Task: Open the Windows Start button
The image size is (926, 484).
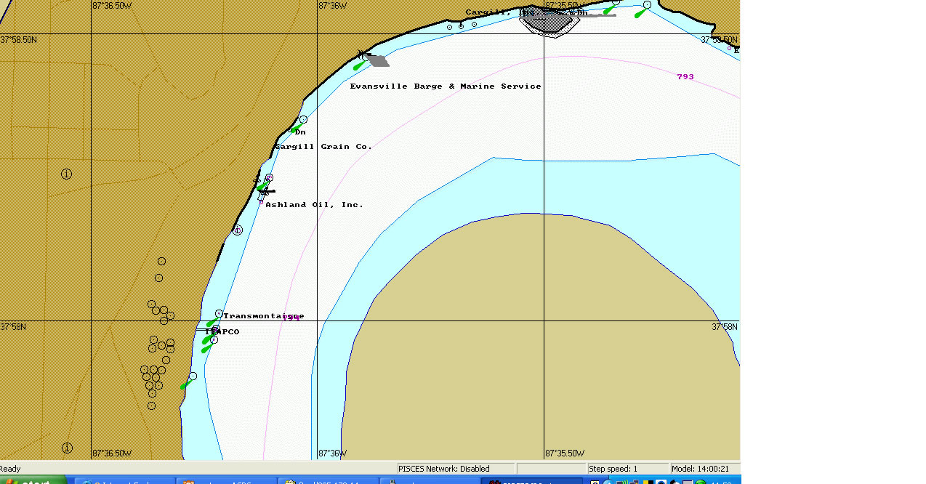Action: click(33, 481)
